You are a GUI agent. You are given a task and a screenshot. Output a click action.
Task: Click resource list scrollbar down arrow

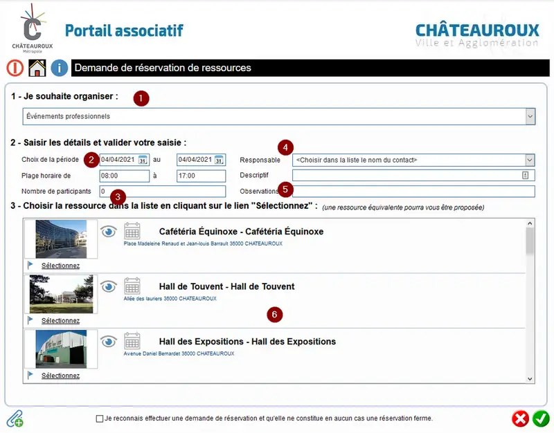(x=530, y=379)
